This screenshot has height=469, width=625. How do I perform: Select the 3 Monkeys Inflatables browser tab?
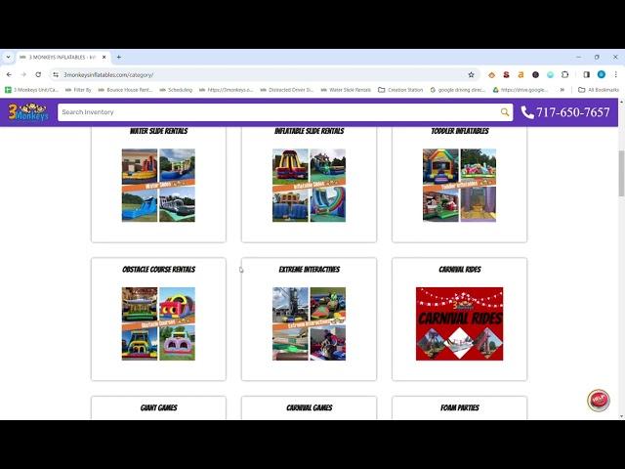tap(62, 57)
